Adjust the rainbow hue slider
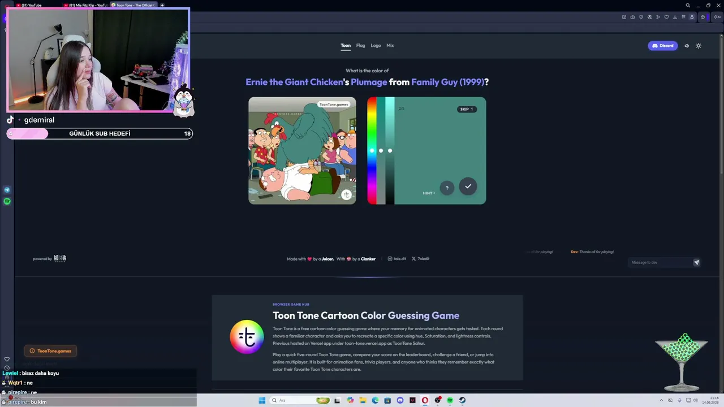The height and width of the screenshot is (407, 724). 372,150
